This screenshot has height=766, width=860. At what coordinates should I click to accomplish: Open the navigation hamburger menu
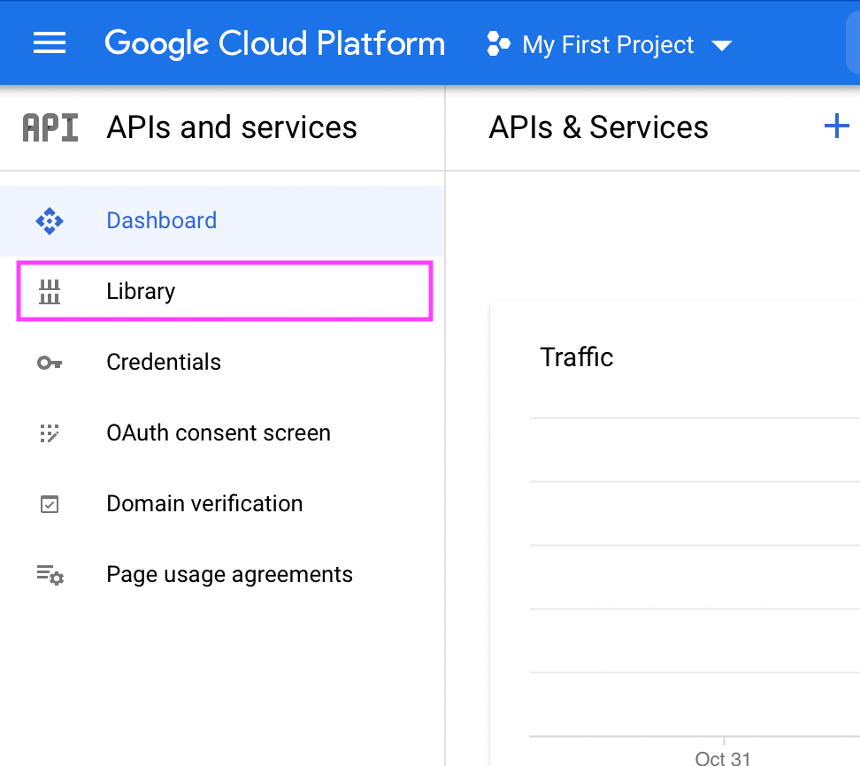(x=49, y=43)
